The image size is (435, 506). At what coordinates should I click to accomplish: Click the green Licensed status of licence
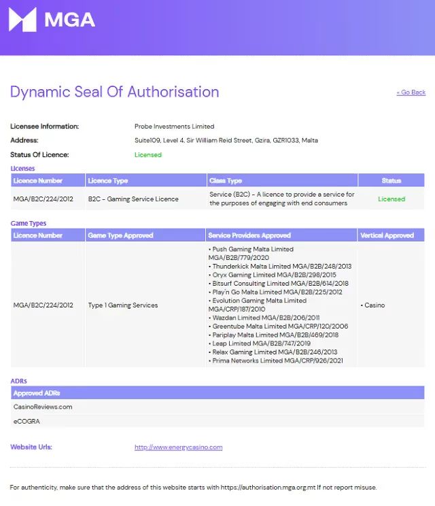point(148,155)
